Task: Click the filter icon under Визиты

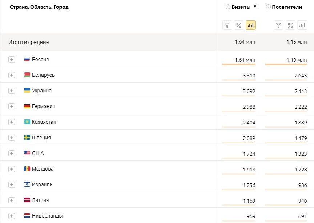Action: point(227,25)
